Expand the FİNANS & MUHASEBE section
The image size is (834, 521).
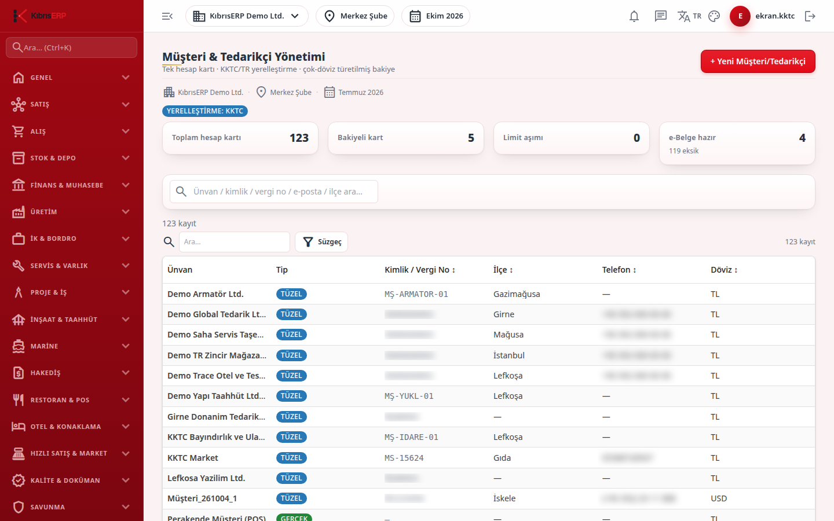click(x=72, y=185)
